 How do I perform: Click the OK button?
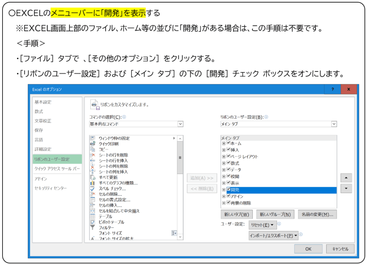point(308,249)
